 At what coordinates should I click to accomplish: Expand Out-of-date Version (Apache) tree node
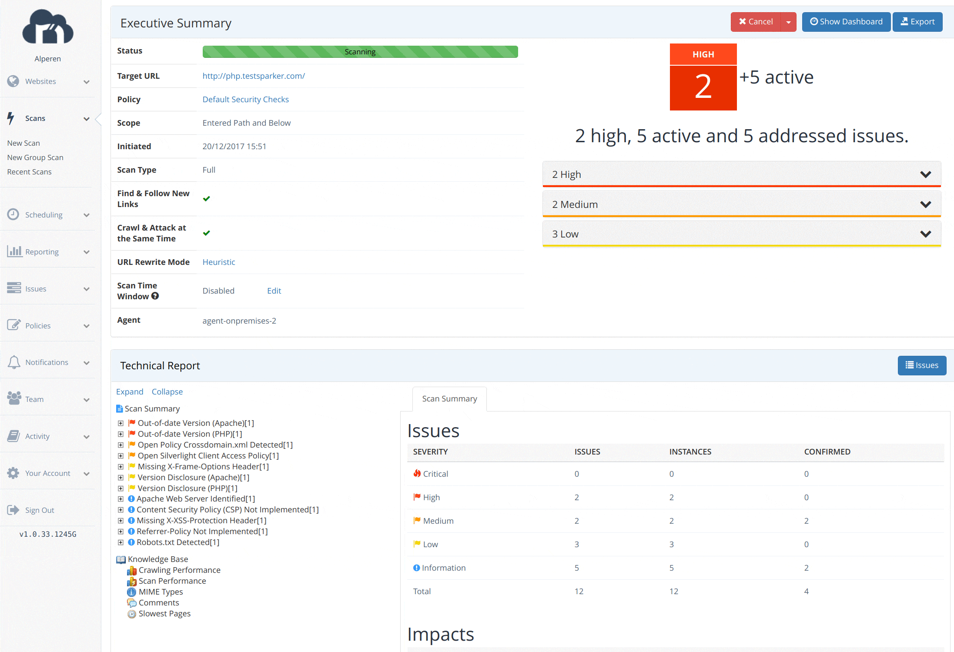121,423
